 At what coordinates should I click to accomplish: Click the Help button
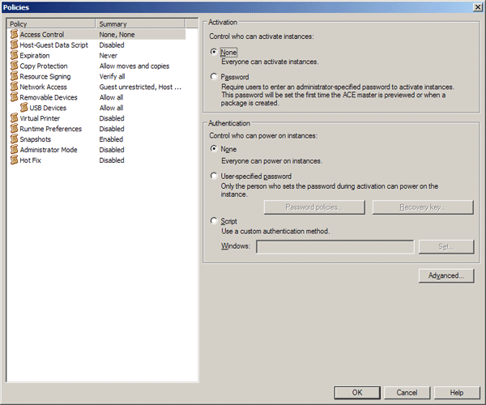pyautogui.click(x=457, y=392)
